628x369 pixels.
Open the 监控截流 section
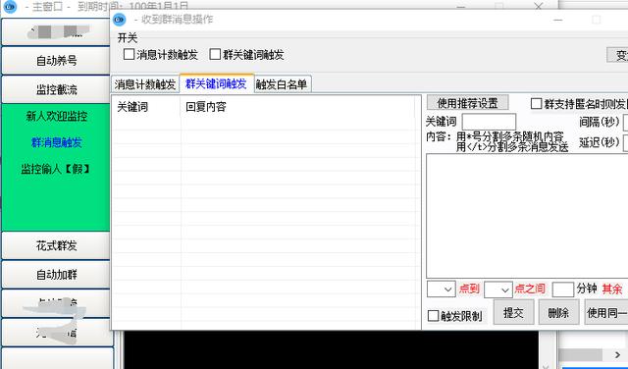click(x=56, y=89)
